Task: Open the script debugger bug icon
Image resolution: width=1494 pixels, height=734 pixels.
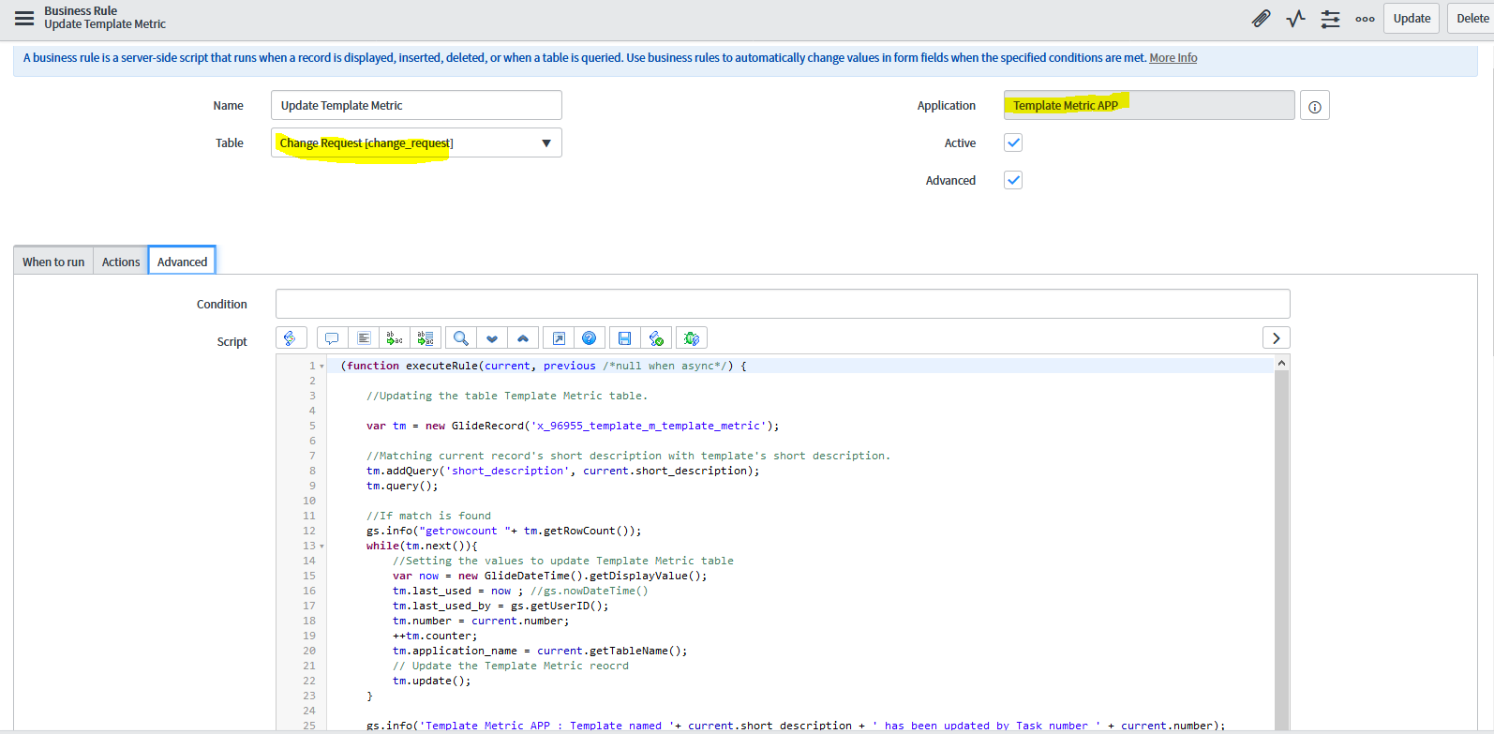Action: (692, 338)
